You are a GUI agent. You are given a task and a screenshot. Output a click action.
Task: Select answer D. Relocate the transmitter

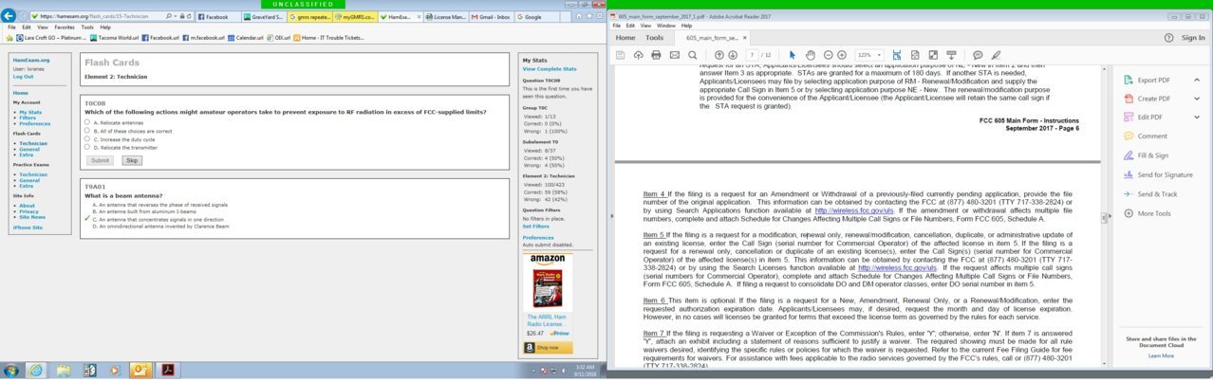(87, 147)
